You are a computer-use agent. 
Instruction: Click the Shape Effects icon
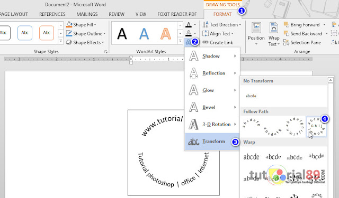click(x=69, y=42)
